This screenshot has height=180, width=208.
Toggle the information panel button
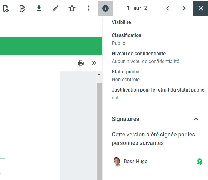pos(105,8)
